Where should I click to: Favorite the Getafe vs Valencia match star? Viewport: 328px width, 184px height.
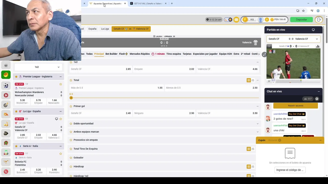coord(61,119)
